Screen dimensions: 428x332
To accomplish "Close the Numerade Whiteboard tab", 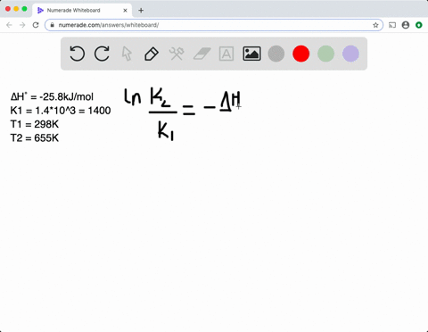I will (x=125, y=11).
